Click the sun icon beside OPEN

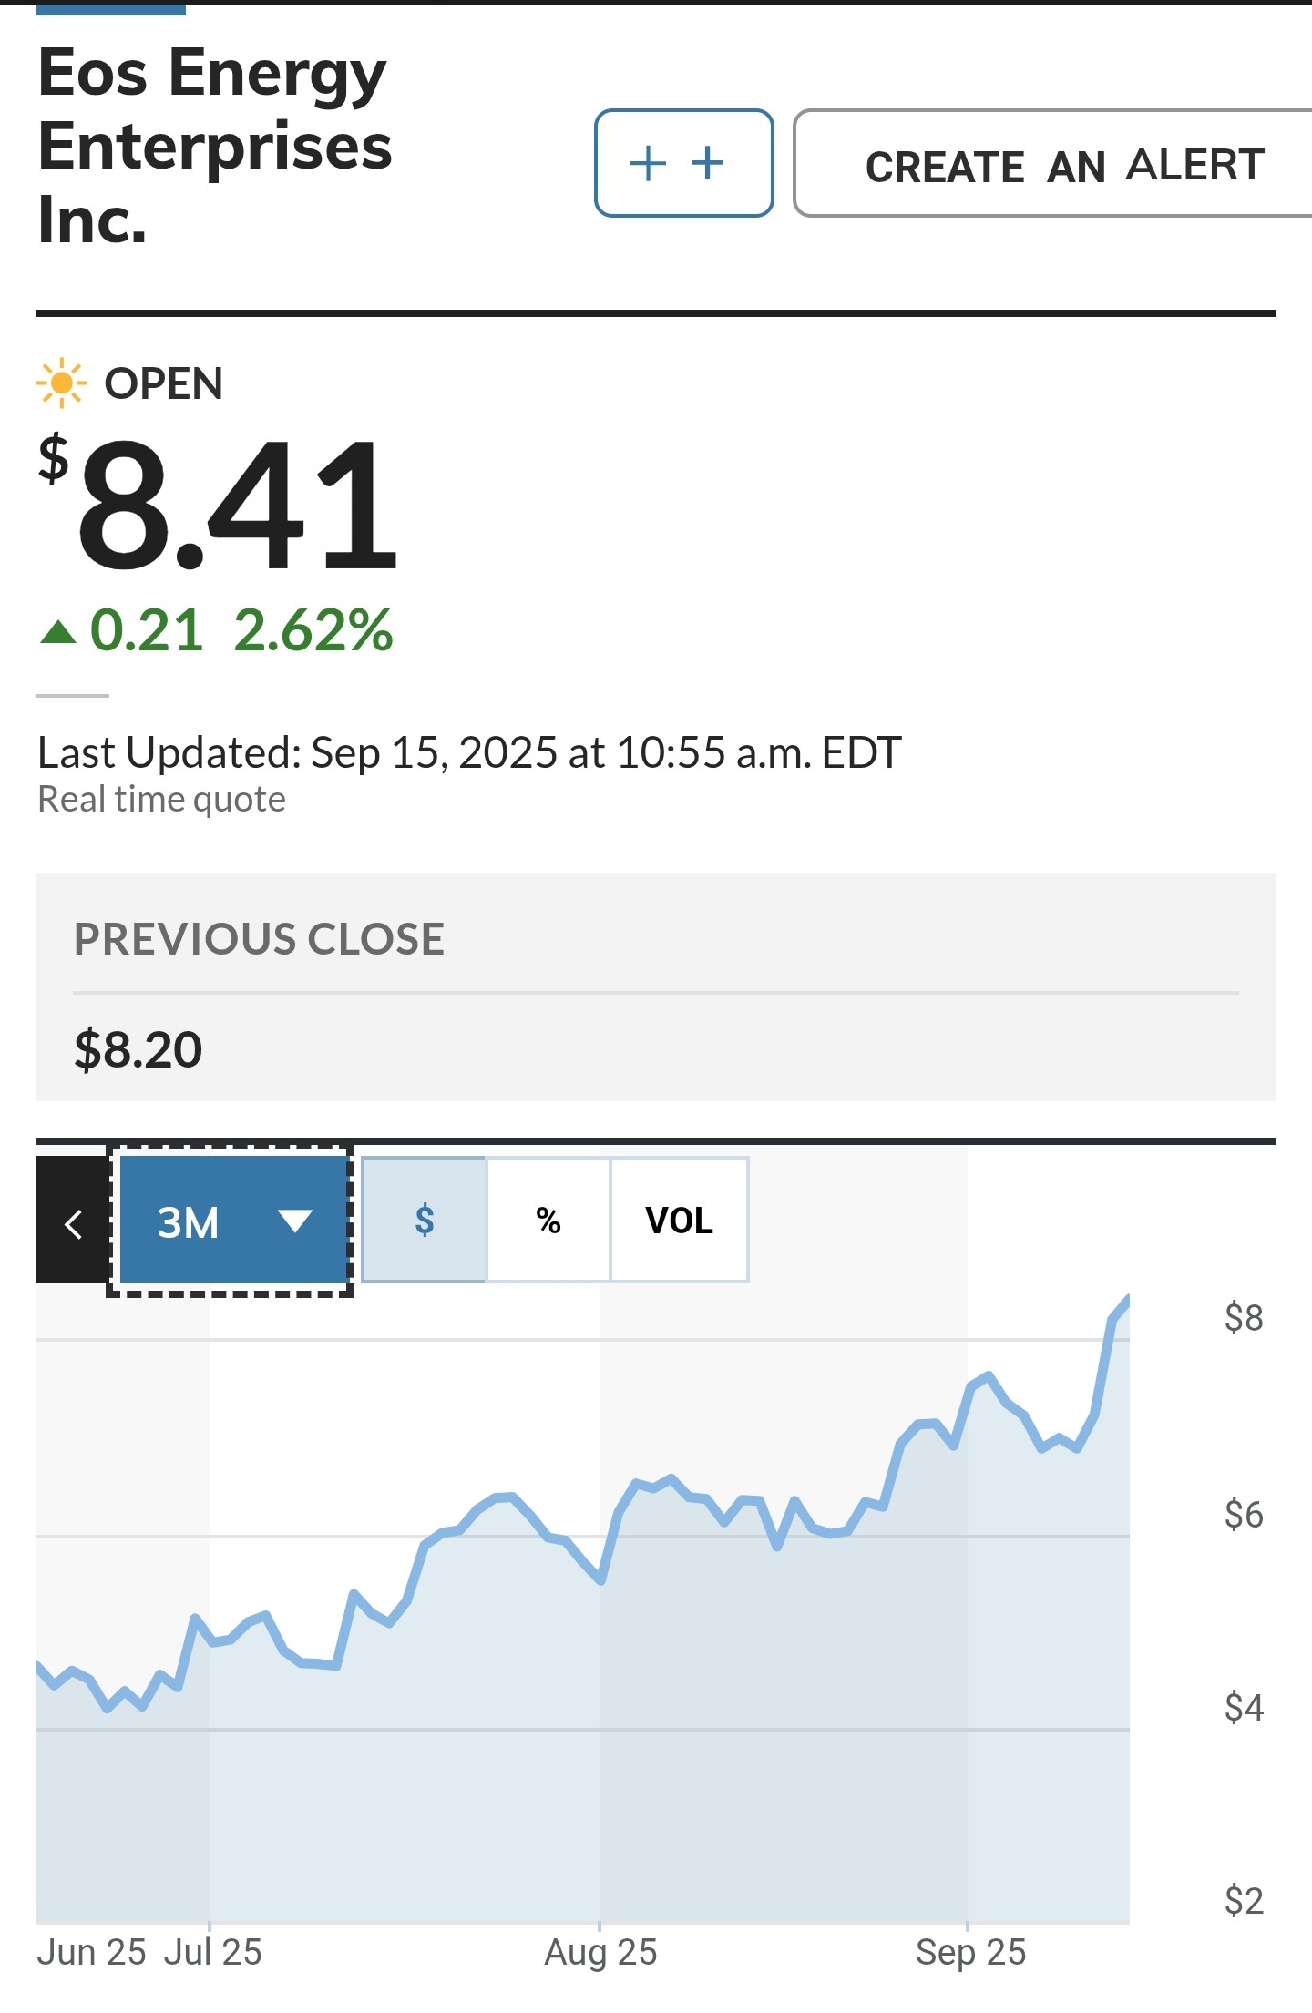click(61, 383)
